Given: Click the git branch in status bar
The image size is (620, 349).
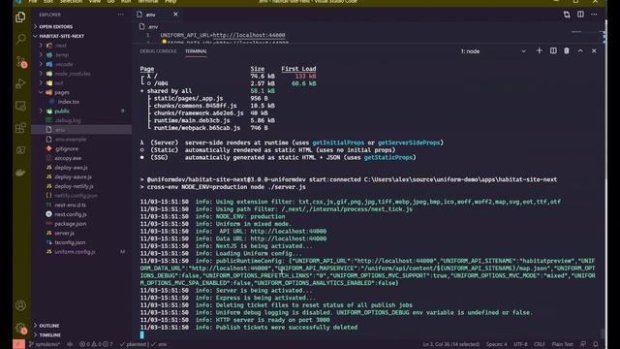Looking at the screenshot, I should click(45, 344).
